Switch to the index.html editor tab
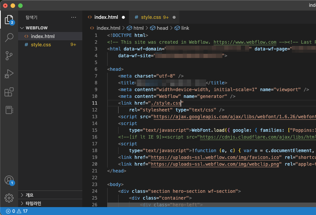 [x=106, y=17]
